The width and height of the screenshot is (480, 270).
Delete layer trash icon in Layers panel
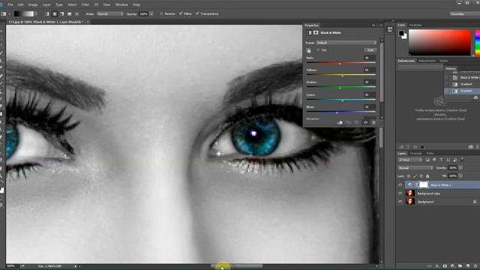point(475,266)
